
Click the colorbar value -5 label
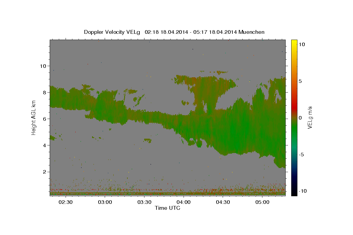(x=301, y=155)
